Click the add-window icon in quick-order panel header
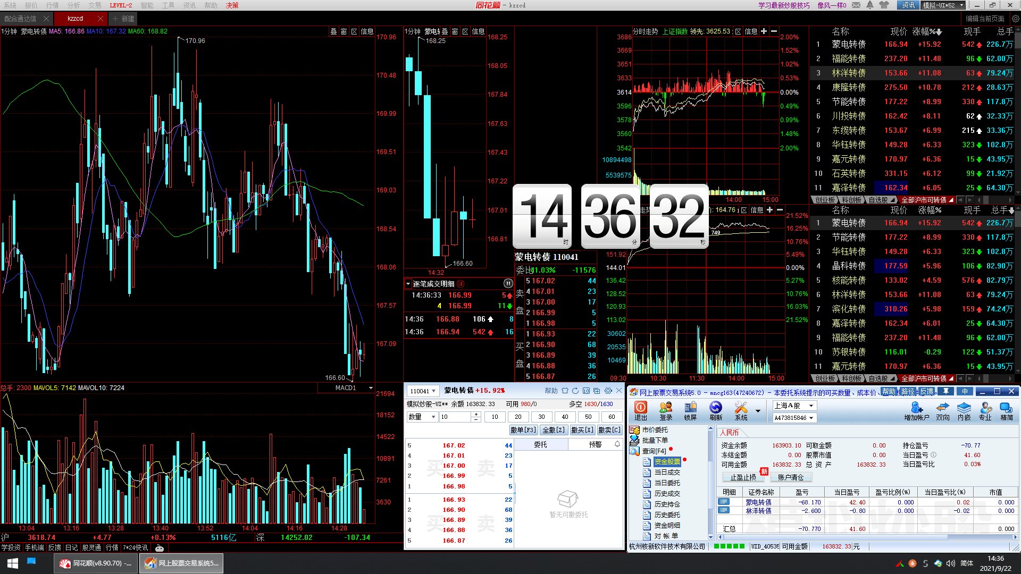This screenshot has height=574, width=1021. coord(597,391)
